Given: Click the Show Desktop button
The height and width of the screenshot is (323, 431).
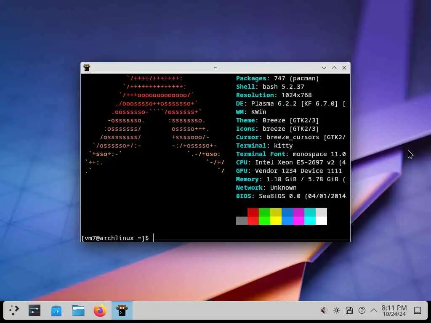Looking at the screenshot, I should [418, 310].
